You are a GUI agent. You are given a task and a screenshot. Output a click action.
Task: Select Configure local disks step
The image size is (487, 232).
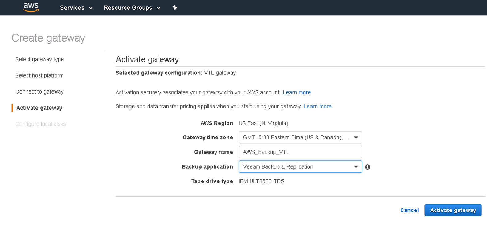coord(41,124)
